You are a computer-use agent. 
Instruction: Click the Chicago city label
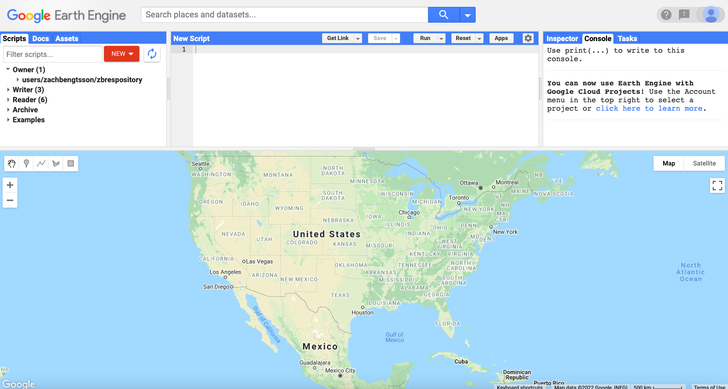click(x=409, y=213)
